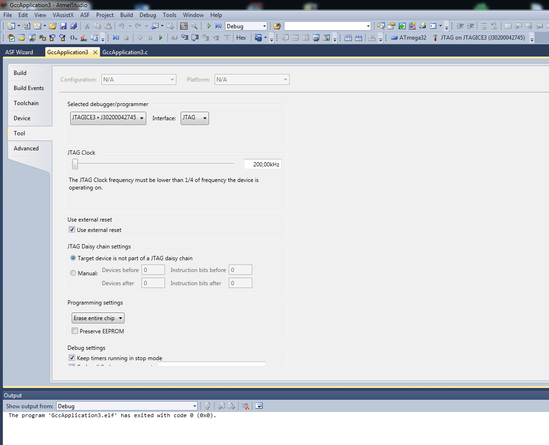Click the Open File folder icon
Screen dimensions: 549x445
[52, 26]
